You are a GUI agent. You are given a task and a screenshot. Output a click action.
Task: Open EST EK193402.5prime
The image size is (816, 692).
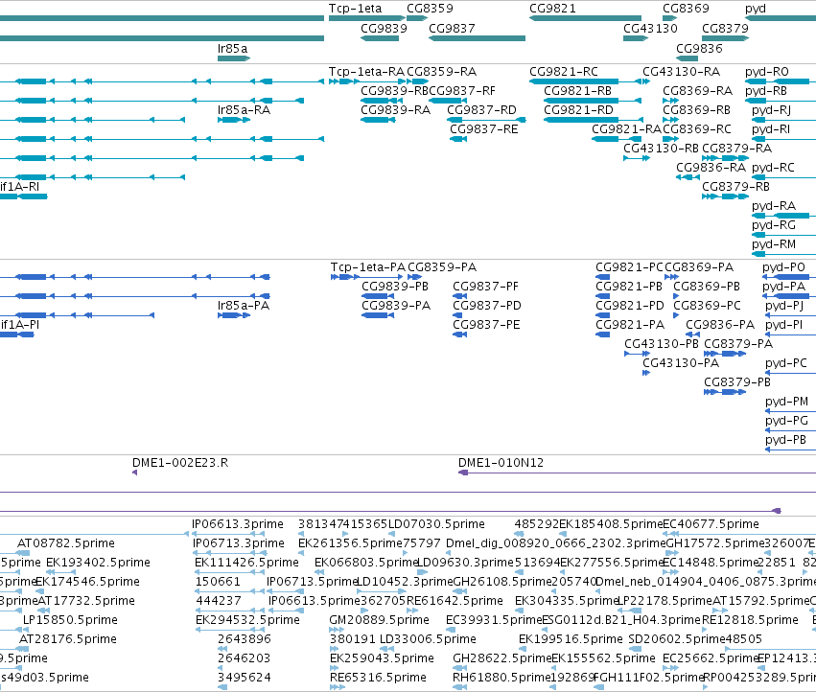pos(99,563)
